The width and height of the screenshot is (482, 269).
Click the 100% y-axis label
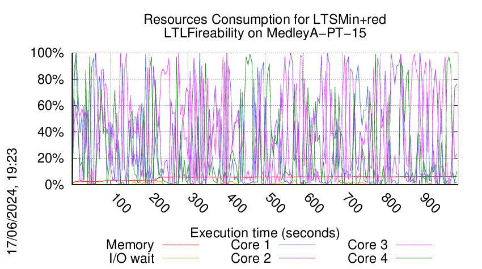pos(47,53)
